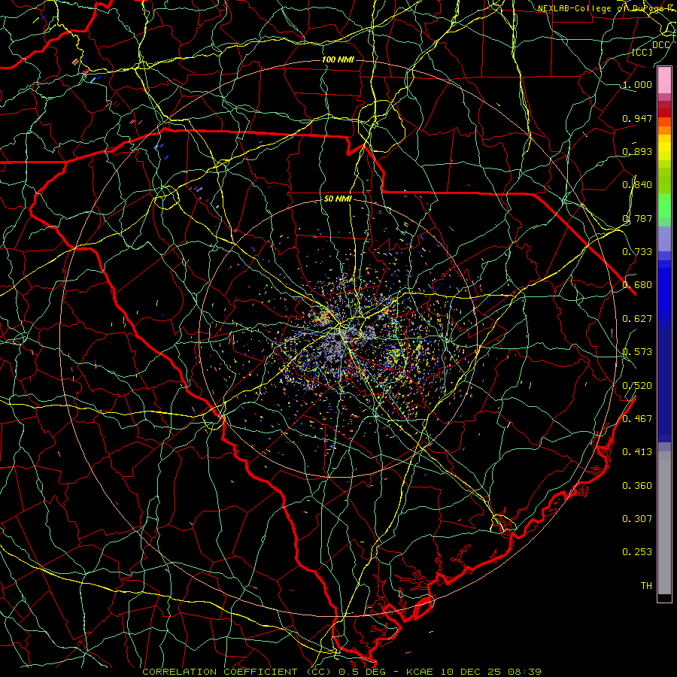
Task: Click the 100 NMI range ring label
Action: click(x=338, y=59)
